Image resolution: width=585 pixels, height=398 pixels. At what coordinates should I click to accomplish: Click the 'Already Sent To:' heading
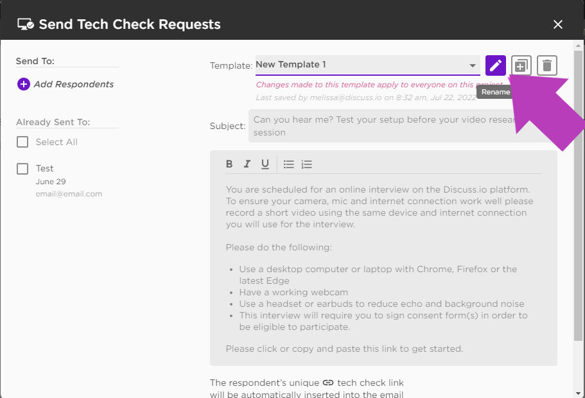[53, 123]
